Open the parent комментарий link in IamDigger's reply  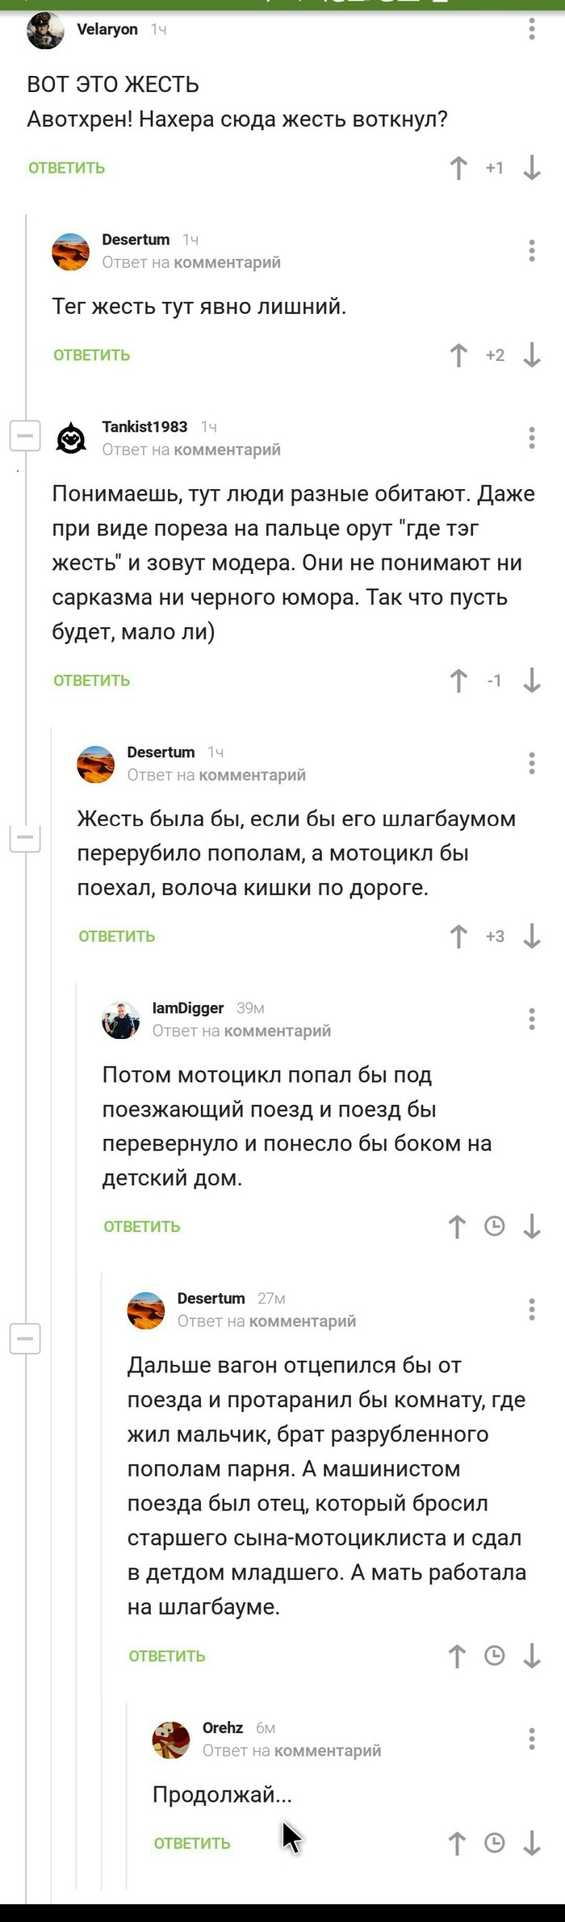pyautogui.click(x=280, y=1031)
